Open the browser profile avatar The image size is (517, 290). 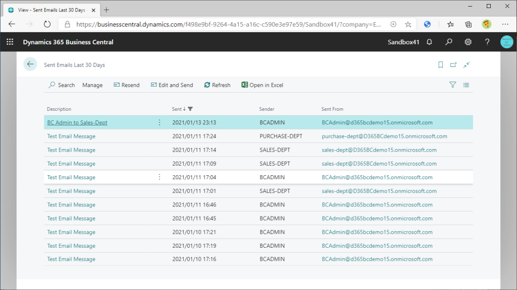click(486, 24)
